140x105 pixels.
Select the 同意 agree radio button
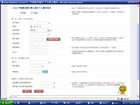[x=21, y=13]
